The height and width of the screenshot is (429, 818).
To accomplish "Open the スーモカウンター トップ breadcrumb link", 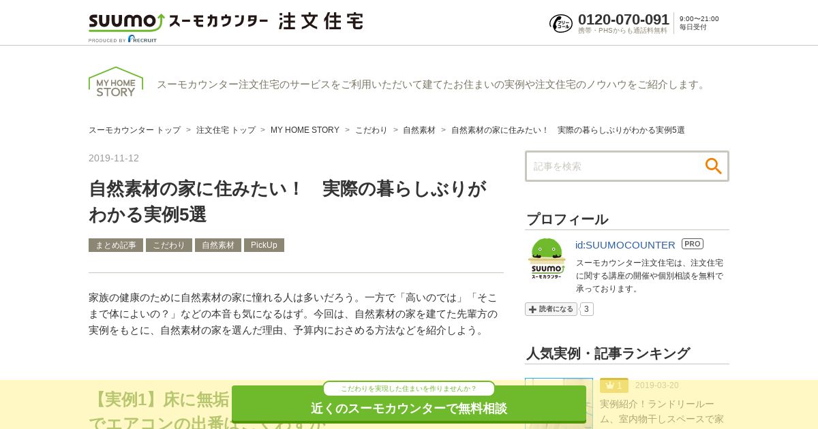I will (x=134, y=130).
